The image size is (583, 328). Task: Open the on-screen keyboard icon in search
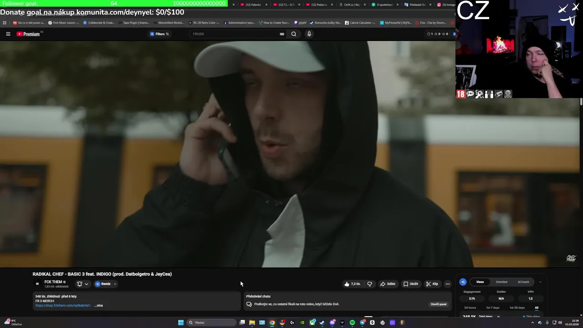[282, 34]
